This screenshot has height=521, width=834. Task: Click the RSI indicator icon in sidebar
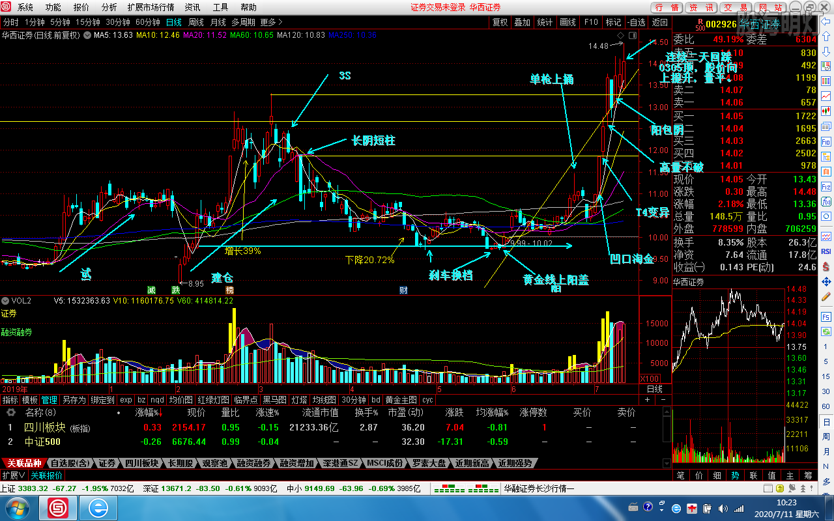[x=826, y=251]
